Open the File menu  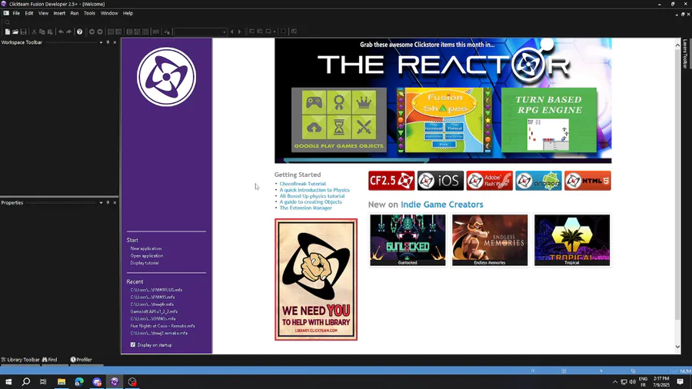[x=16, y=13]
